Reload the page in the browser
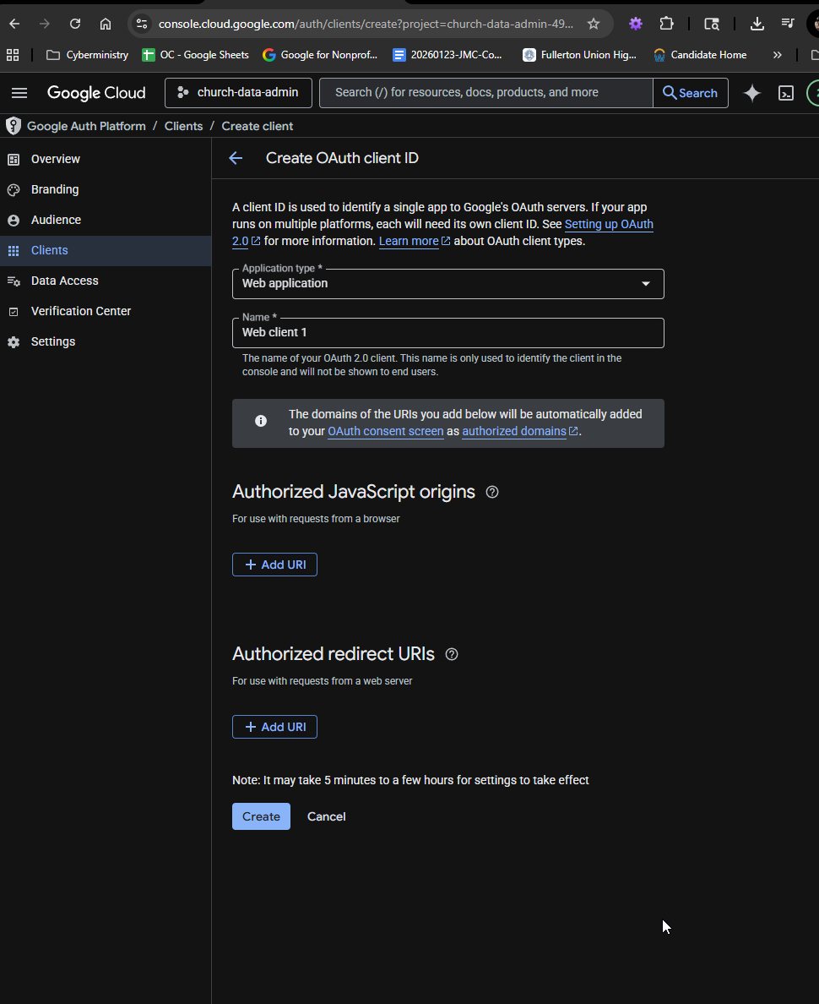Viewport: 819px width, 1004px height. click(75, 24)
